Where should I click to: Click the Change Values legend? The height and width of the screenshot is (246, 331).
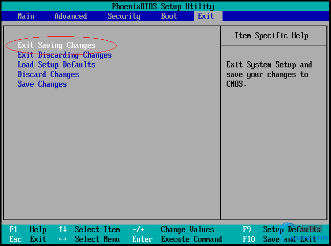187,229
